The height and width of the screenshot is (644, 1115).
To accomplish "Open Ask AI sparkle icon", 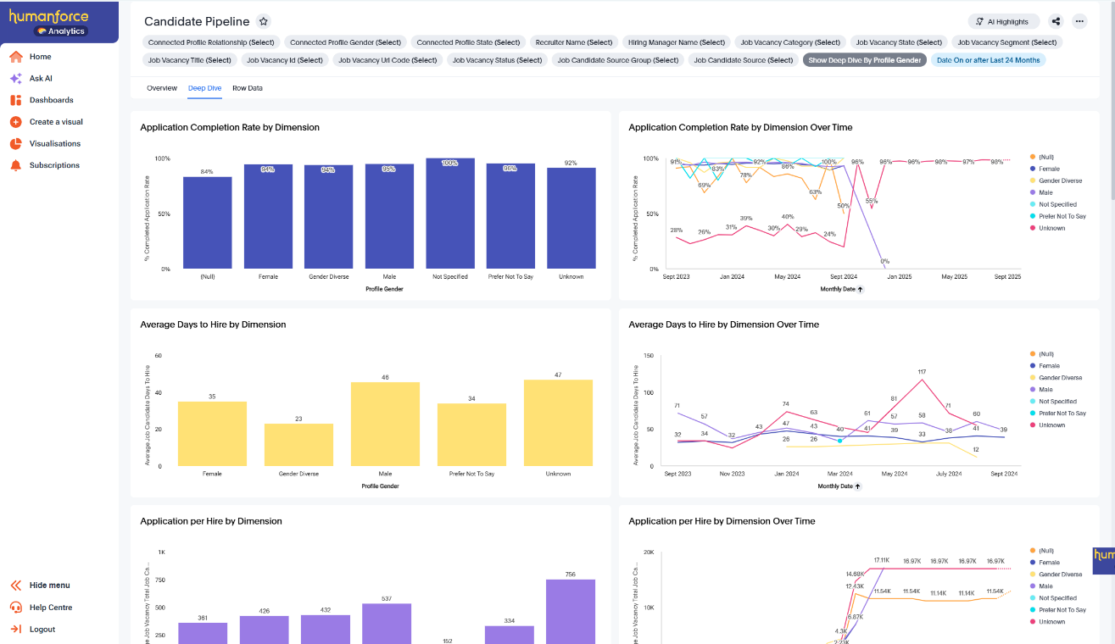I will [x=15, y=79].
